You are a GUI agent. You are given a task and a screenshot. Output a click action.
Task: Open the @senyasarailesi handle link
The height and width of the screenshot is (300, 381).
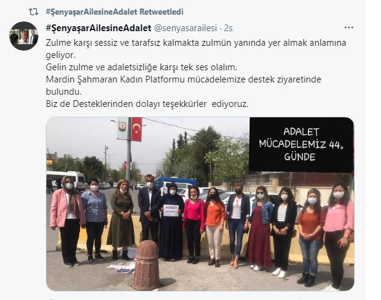coord(186,28)
